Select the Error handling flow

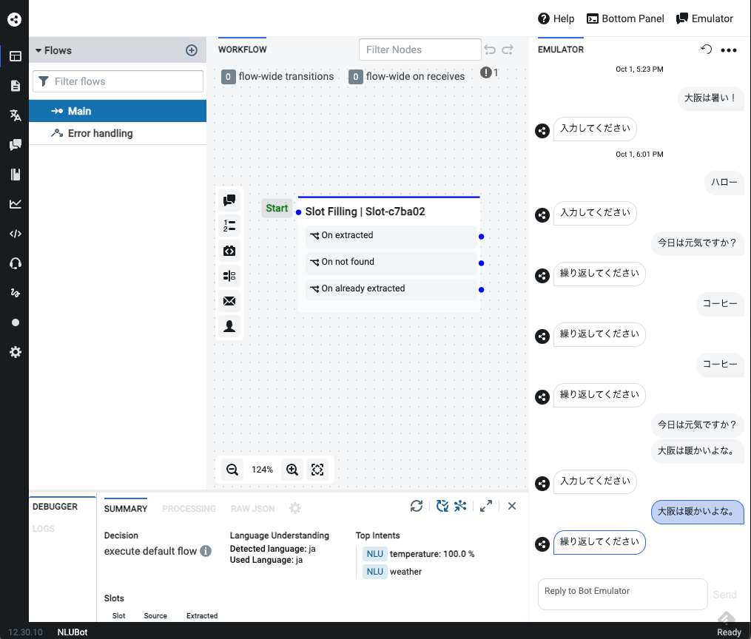pos(100,133)
